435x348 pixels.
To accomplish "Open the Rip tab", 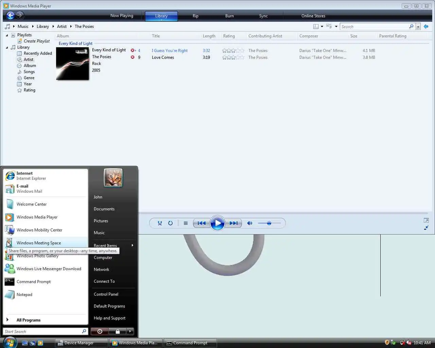I will pyautogui.click(x=195, y=16).
